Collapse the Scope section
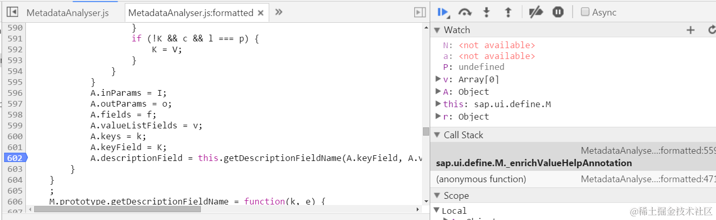 pos(437,196)
